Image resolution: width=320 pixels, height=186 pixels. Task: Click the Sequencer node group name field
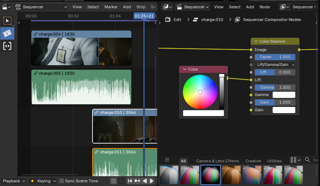[305, 7]
